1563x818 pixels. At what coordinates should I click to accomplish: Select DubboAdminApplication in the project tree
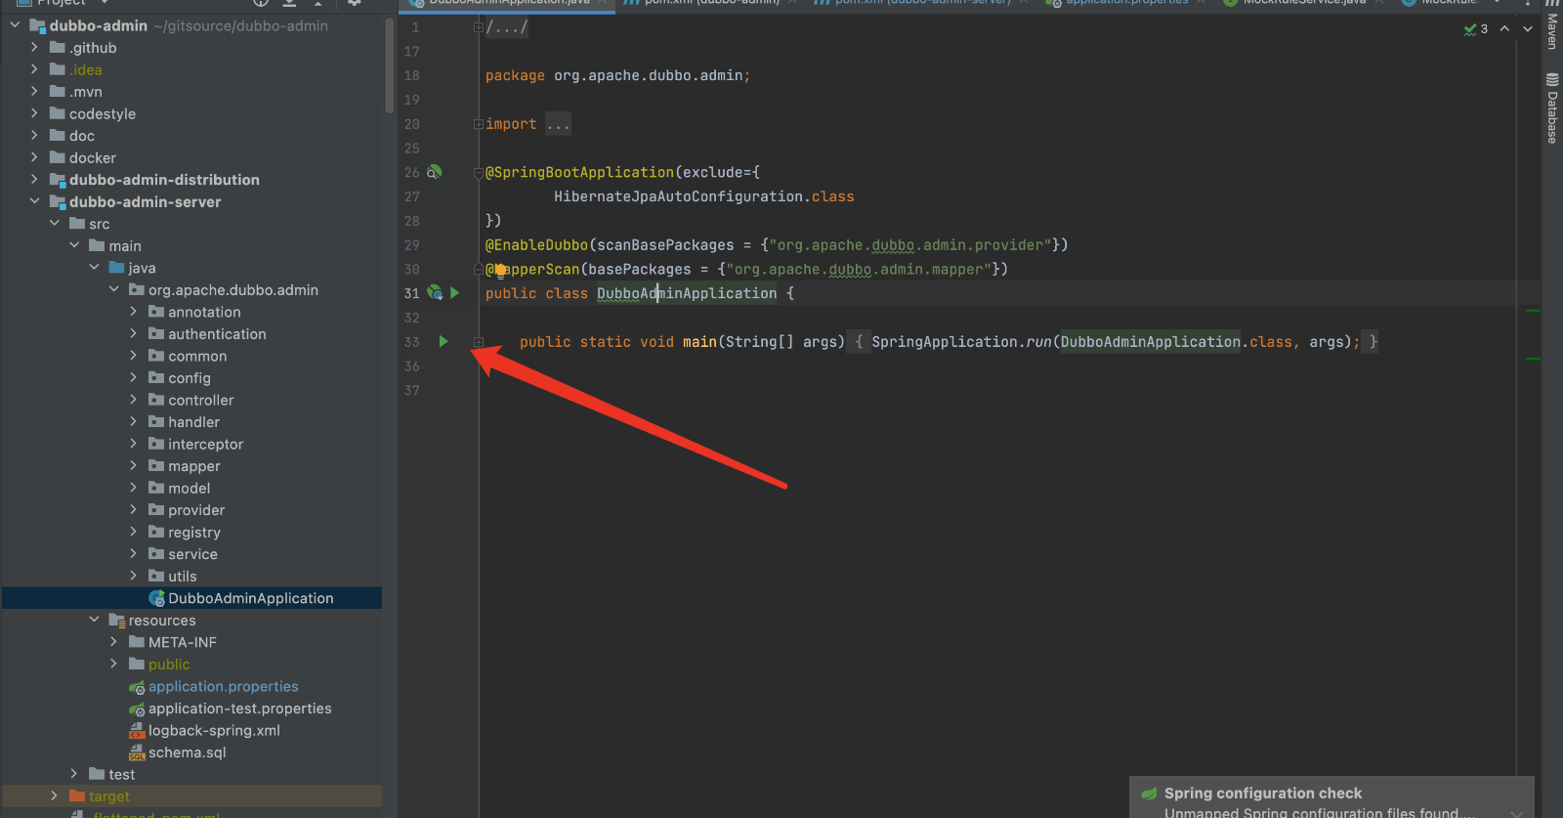[x=250, y=598]
